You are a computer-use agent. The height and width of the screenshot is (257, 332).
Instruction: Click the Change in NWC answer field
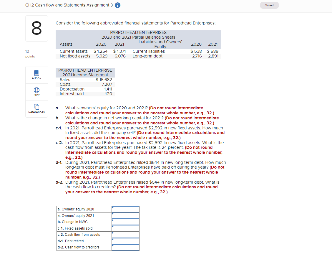126,222
